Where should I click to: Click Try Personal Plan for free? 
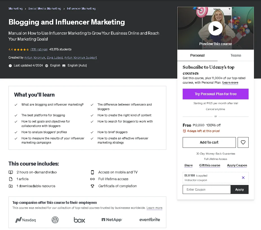(x=216, y=94)
